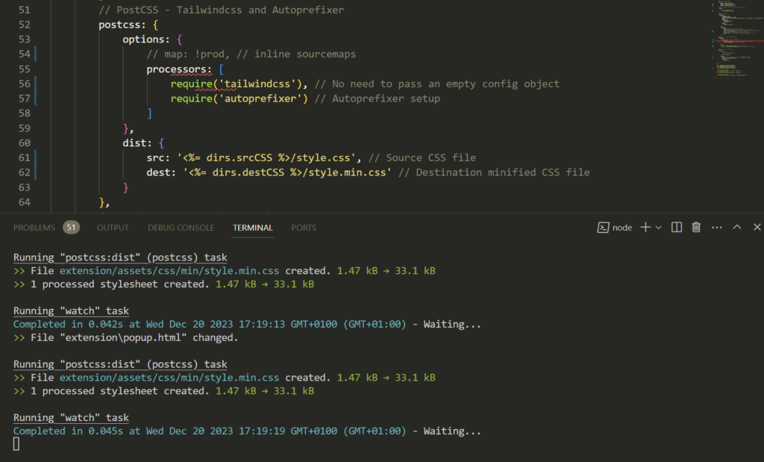This screenshot has height=462, width=764.
Task: Open the OUTPUT tab
Action: 113,228
